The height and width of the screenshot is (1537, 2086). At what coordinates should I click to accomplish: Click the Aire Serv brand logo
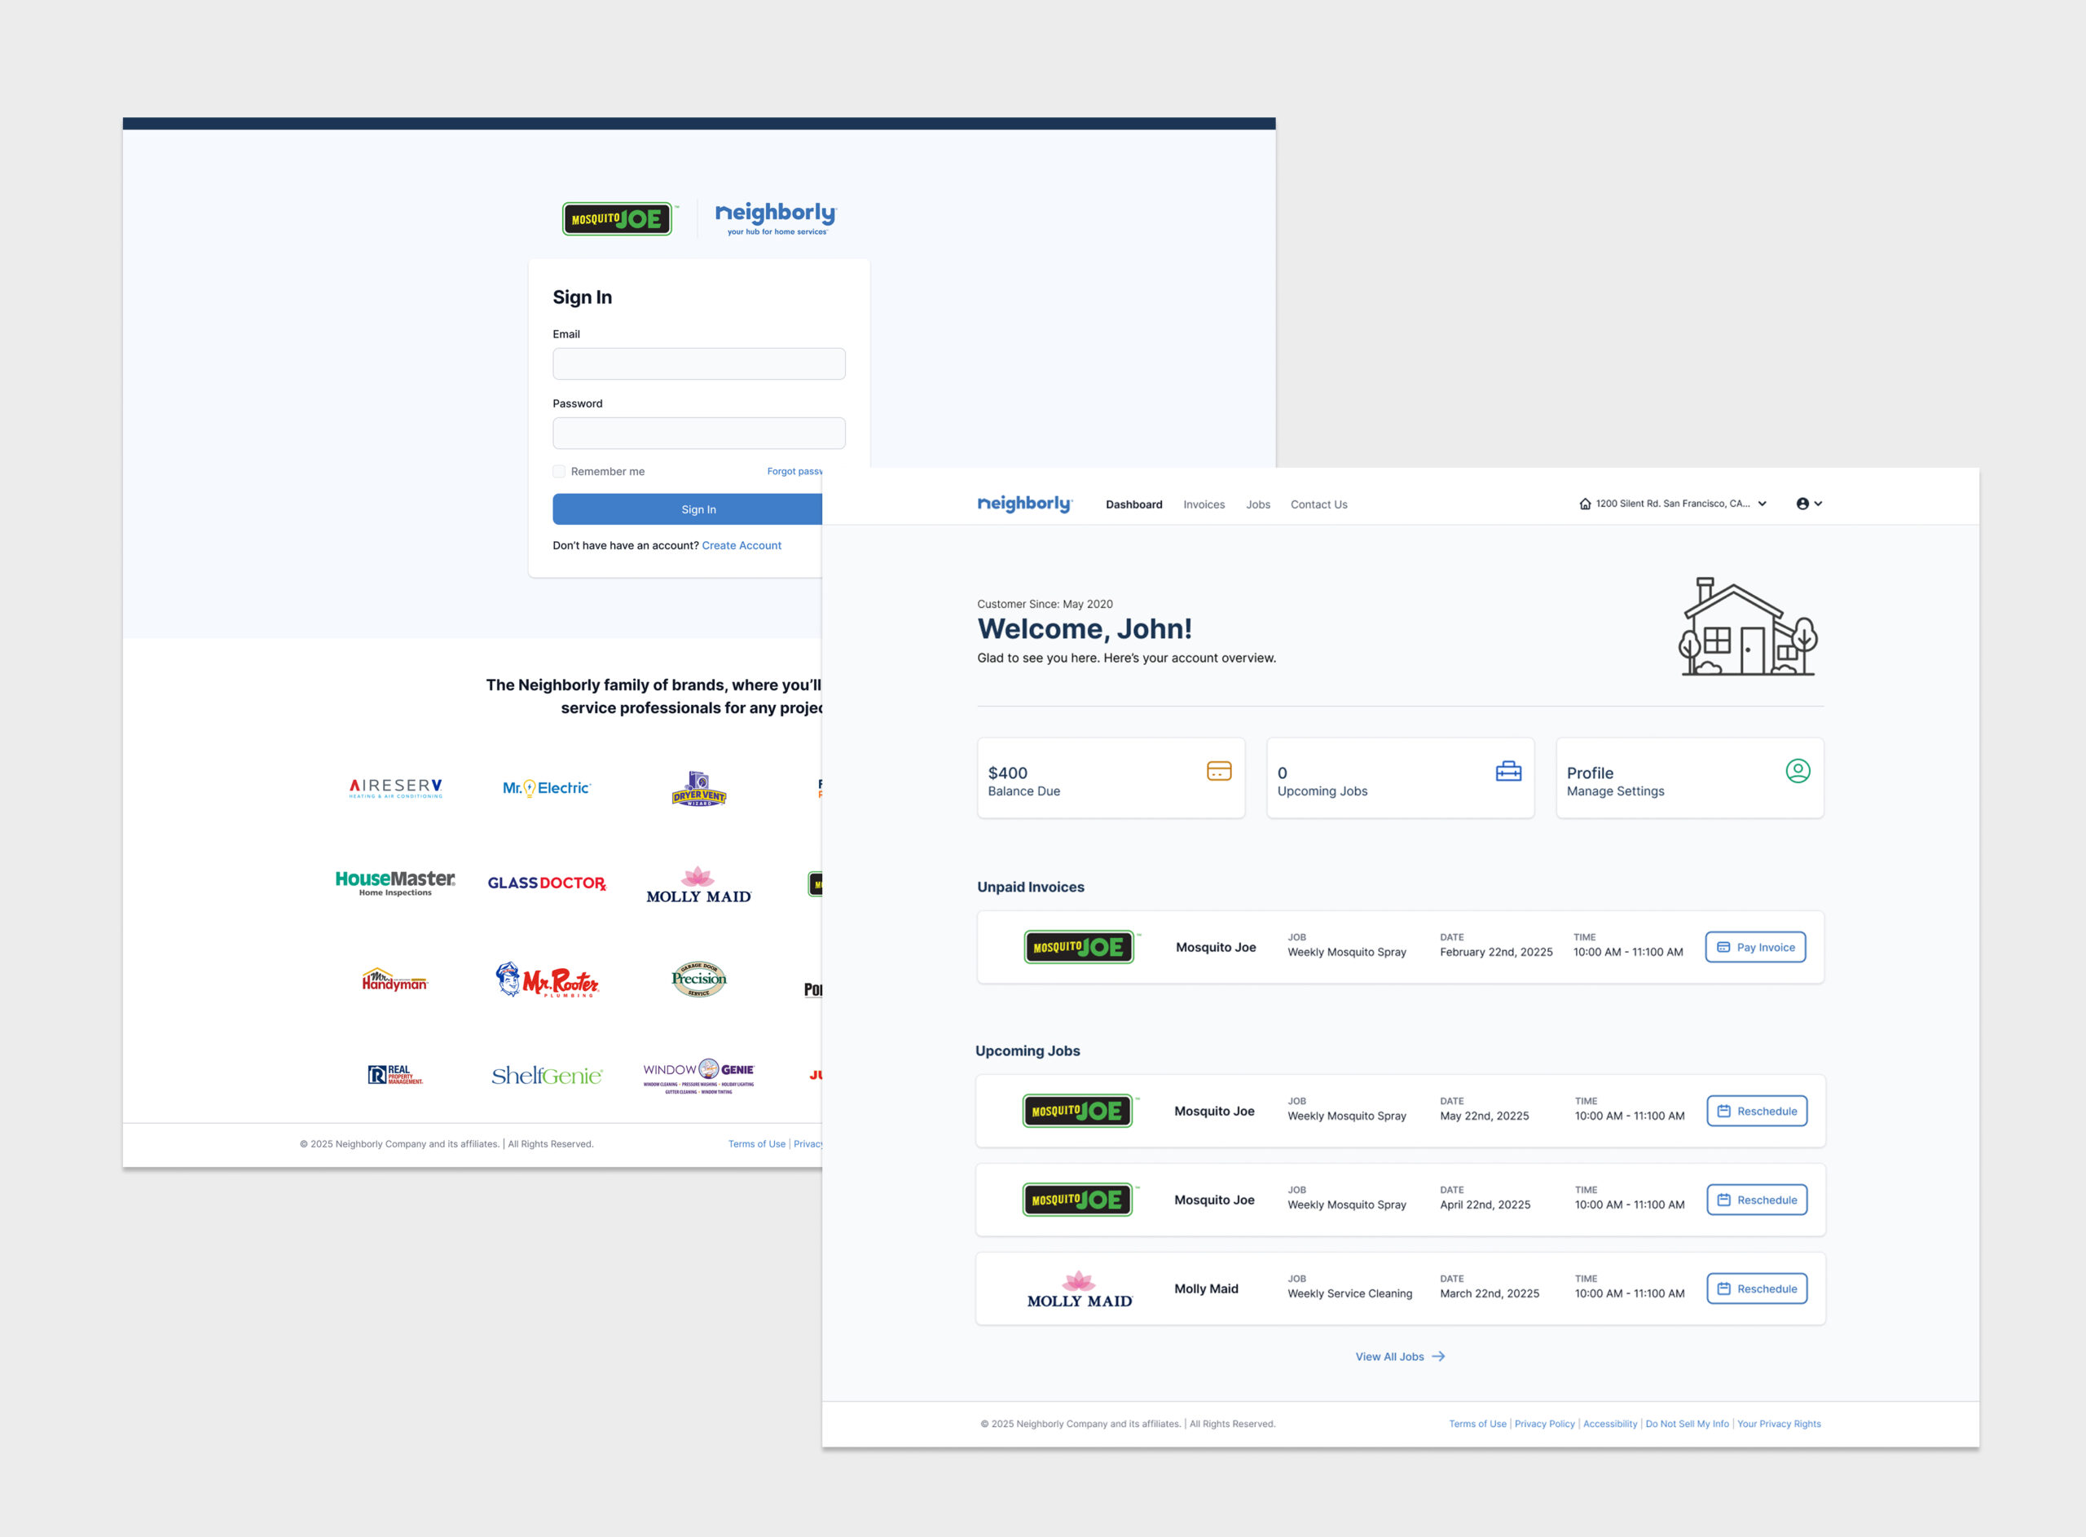(395, 788)
